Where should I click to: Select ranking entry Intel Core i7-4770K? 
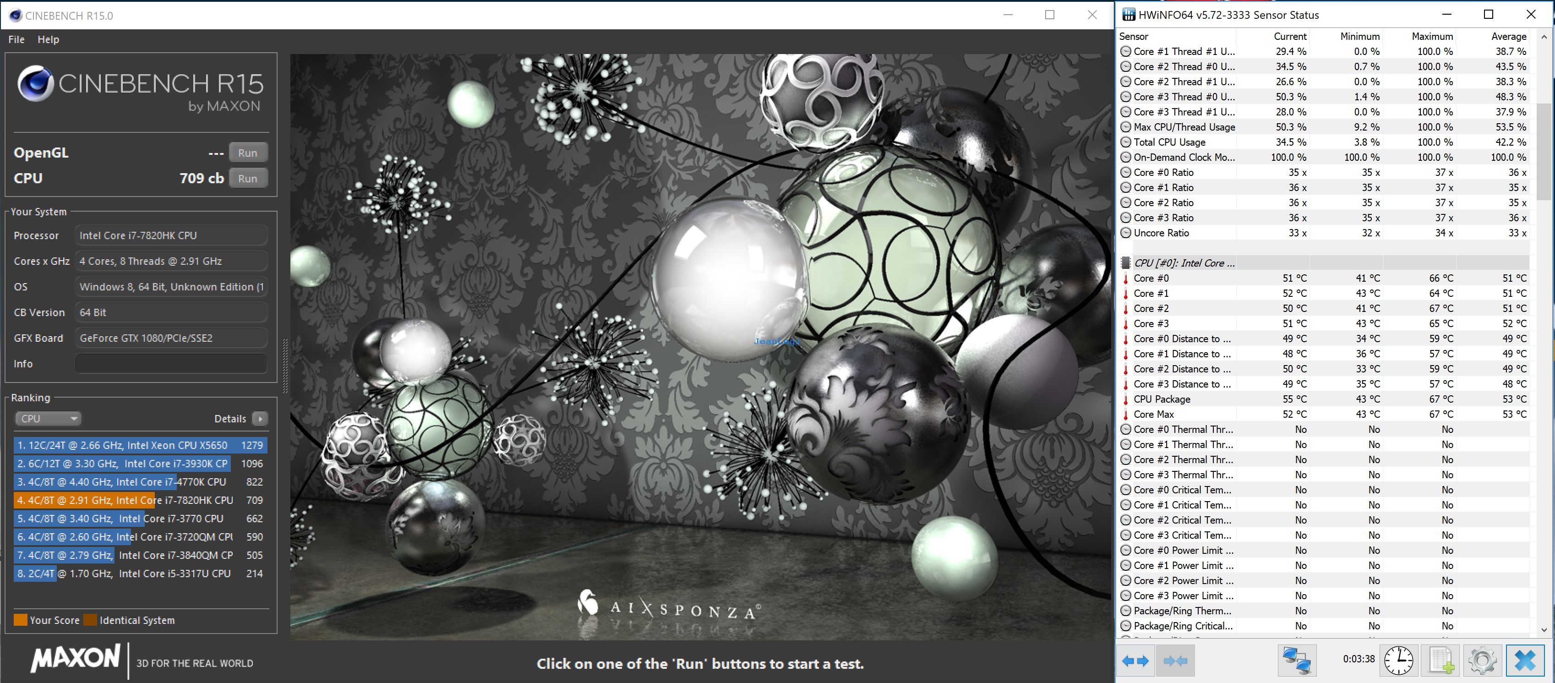pos(140,482)
